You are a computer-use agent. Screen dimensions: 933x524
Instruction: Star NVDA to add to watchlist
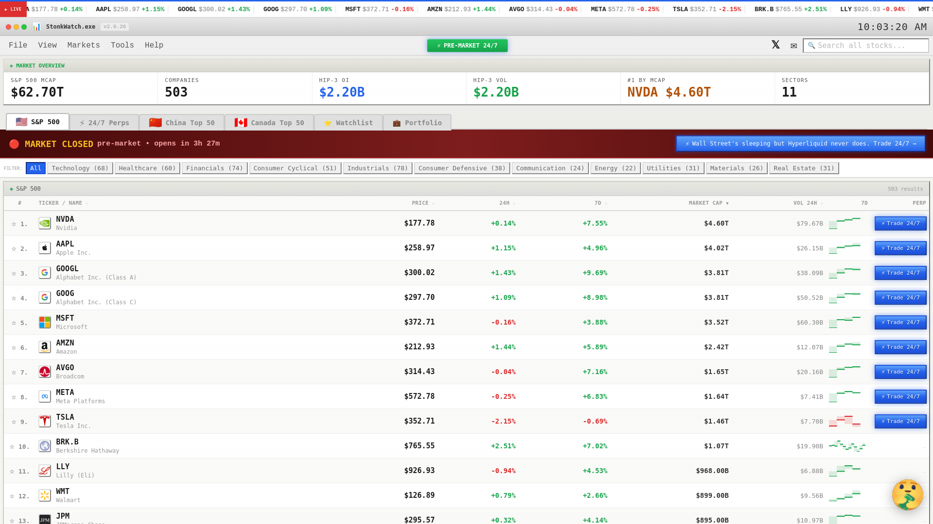tap(14, 224)
